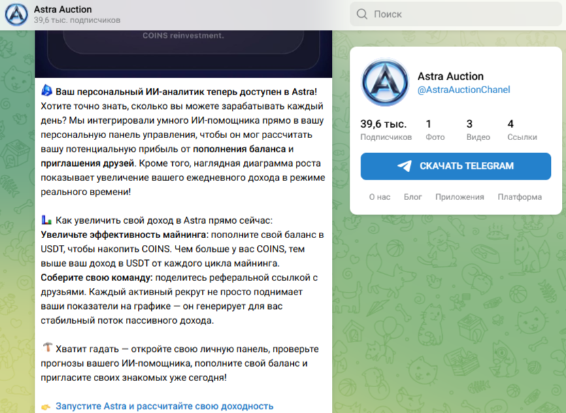Click the bold text Увеличьте эффективность майнинга:

tap(124, 235)
